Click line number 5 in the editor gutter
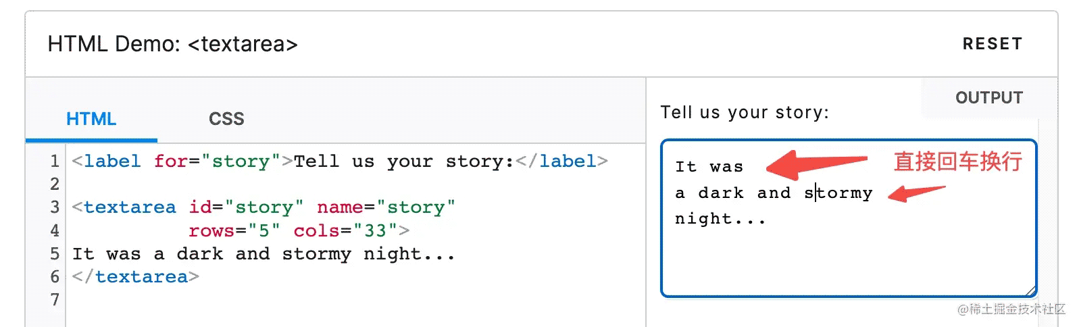The width and height of the screenshot is (1077, 327). tap(54, 254)
